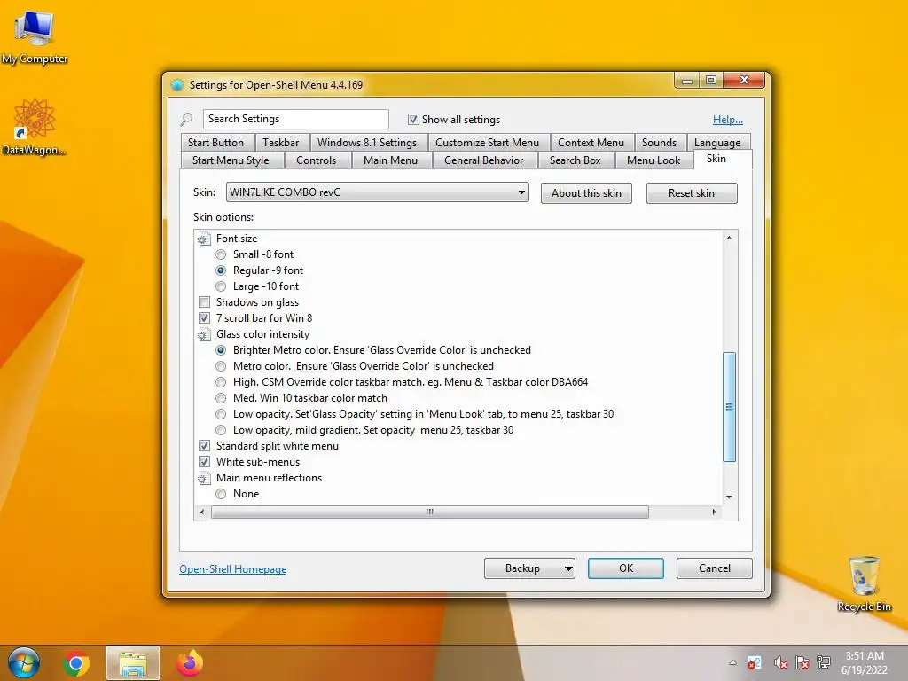Viewport: 908px width, 681px height.
Task: Open the Language tab
Action: point(717,143)
